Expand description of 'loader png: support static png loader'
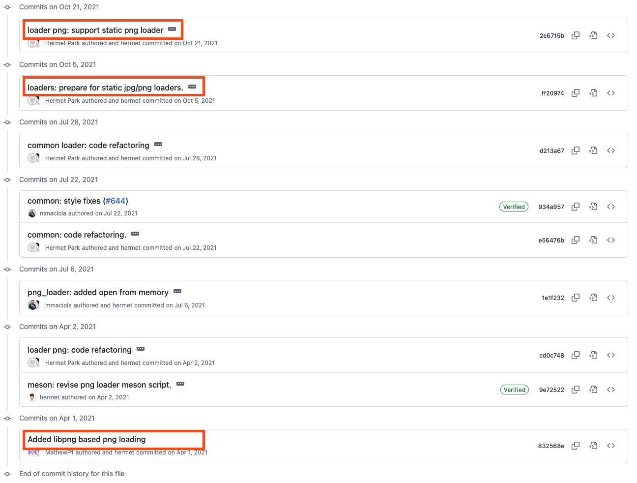 point(172,30)
